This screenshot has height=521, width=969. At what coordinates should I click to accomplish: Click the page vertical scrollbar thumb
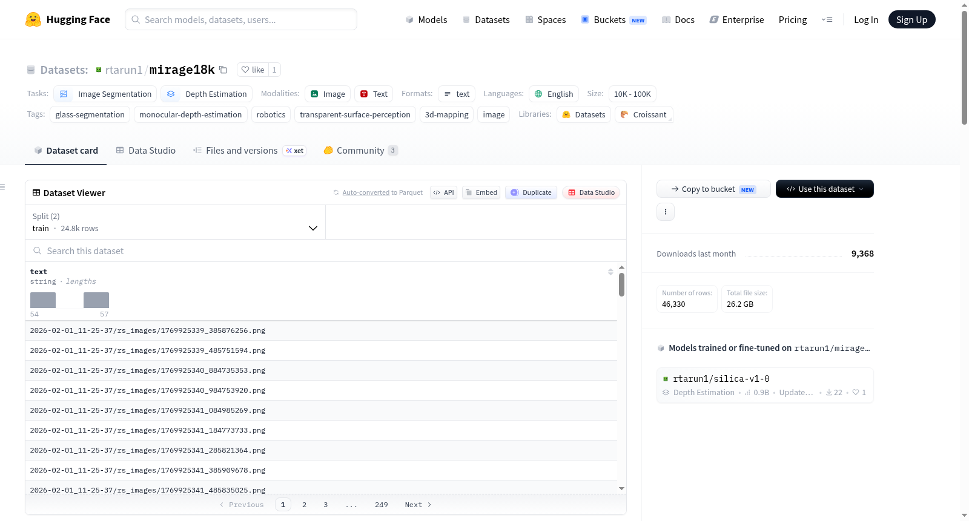964,67
